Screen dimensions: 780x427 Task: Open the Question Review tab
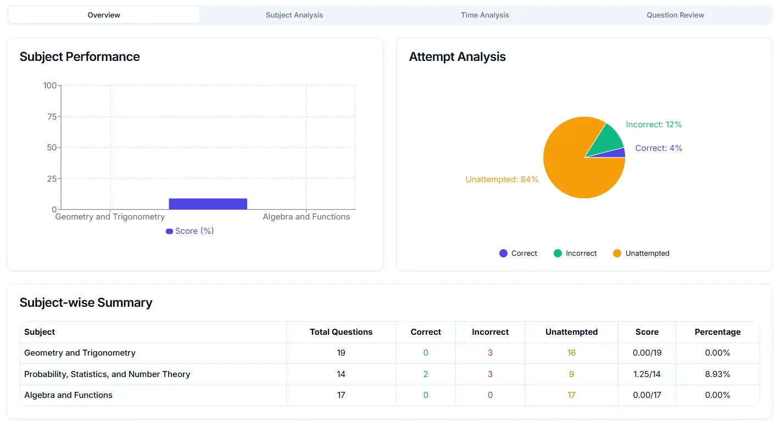(x=675, y=15)
